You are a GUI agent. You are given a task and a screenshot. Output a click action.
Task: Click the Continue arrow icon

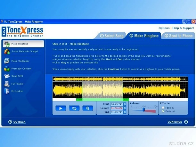coord(186,122)
